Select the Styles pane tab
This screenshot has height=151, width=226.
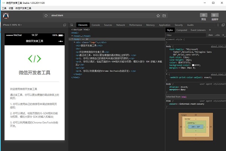(x=170, y=30)
